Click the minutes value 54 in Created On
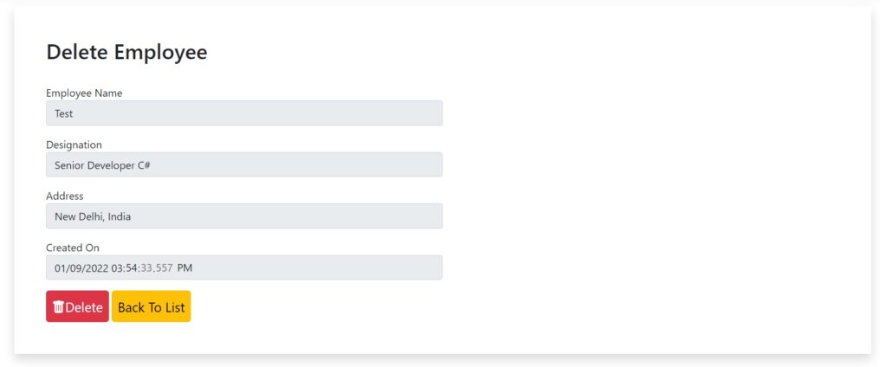 click(133, 268)
